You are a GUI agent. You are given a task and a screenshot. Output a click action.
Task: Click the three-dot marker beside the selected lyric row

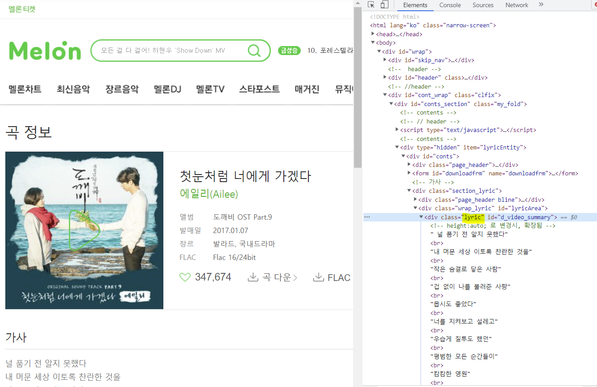tap(367, 217)
